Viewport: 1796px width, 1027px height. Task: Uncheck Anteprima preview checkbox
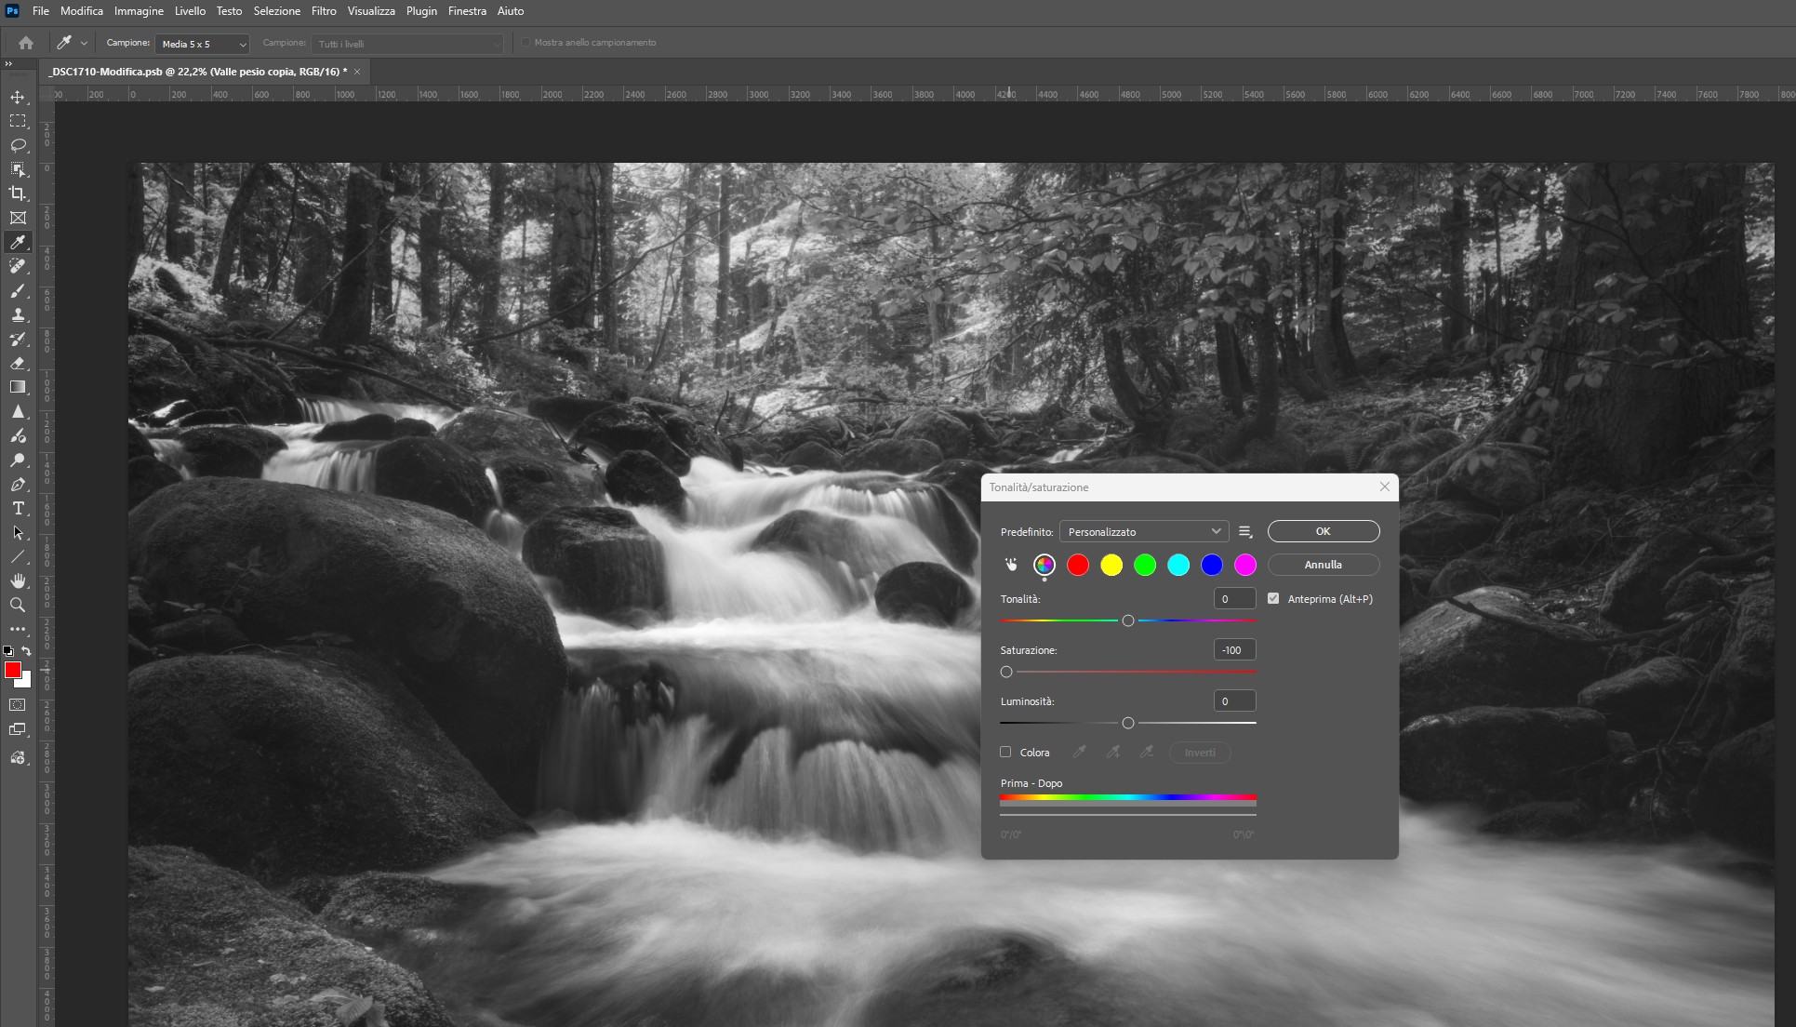(x=1273, y=598)
